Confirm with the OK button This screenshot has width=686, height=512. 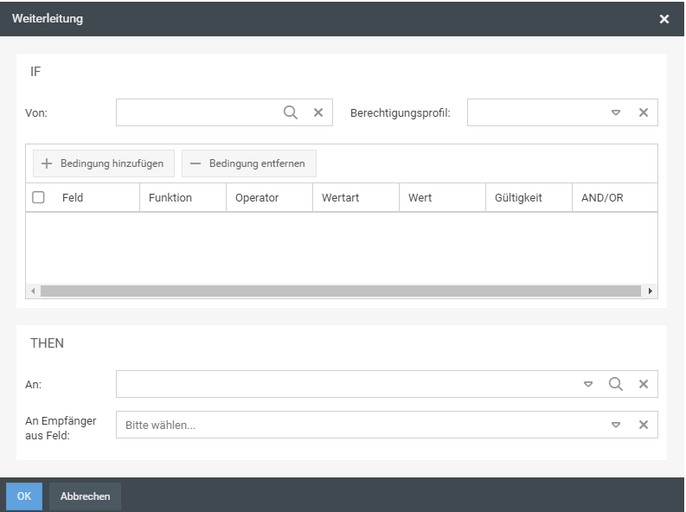(x=24, y=496)
